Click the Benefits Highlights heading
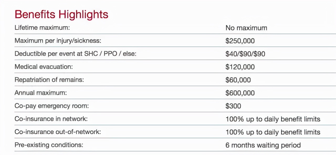Viewport: 336px width, 155px height. (61, 14)
